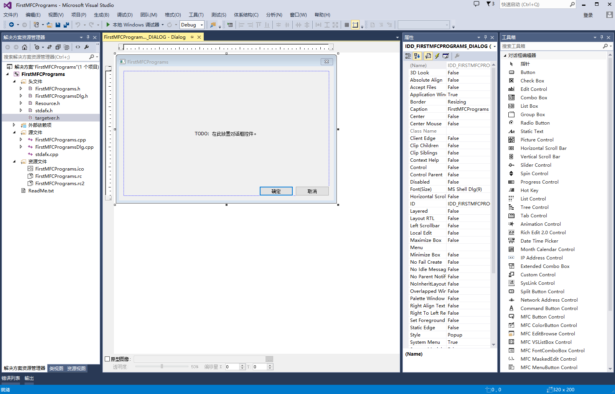This screenshot has height=394, width=615.
Task: Collapse the 对话框编辑器 toolbox group
Action: (x=505, y=56)
